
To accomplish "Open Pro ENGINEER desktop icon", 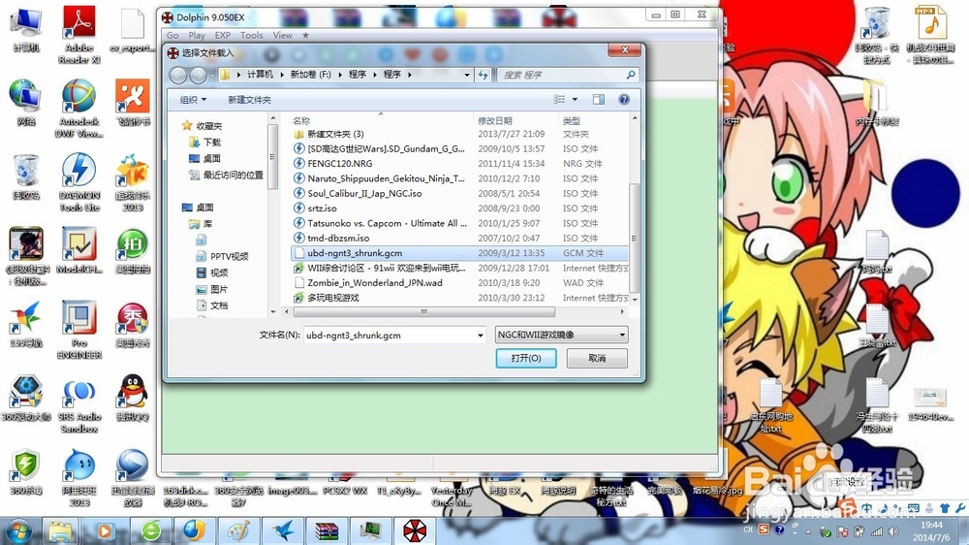I will 79,330.
